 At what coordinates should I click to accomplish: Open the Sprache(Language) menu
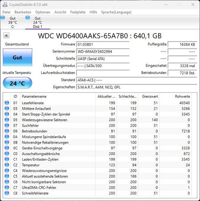tap(116, 12)
